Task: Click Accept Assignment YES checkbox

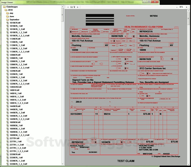Action: (121, 142)
